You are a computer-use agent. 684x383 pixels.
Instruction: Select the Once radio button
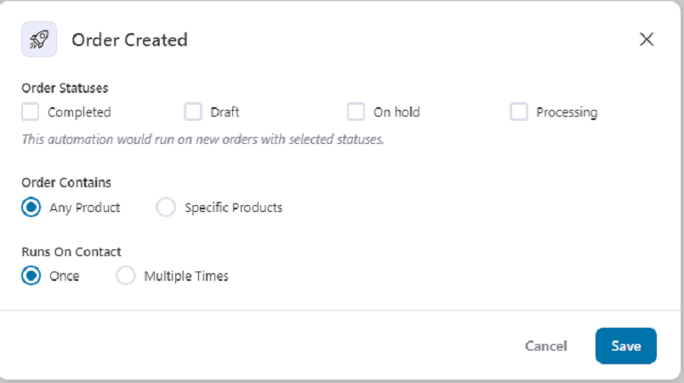pyautogui.click(x=31, y=276)
